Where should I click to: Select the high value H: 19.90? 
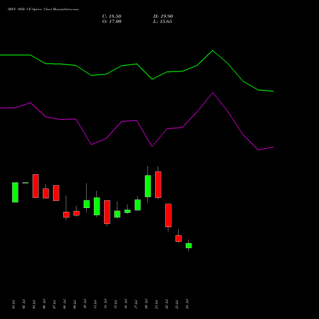163,17
